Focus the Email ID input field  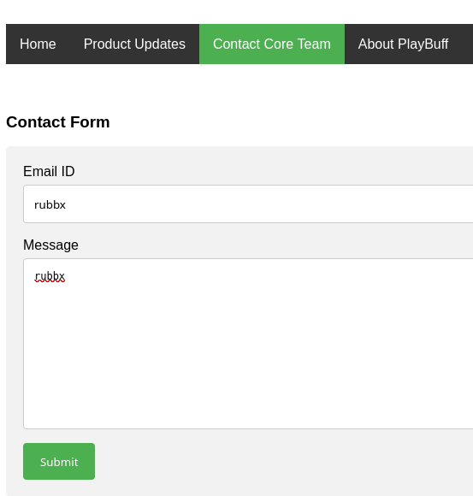[248, 204]
